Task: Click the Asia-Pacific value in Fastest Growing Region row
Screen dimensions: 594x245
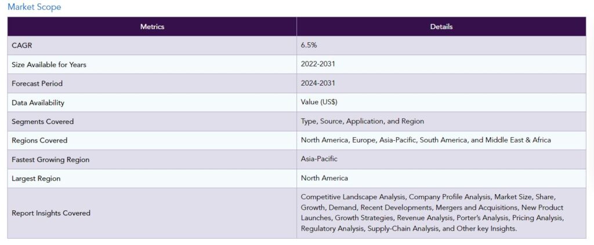Action: pos(319,159)
